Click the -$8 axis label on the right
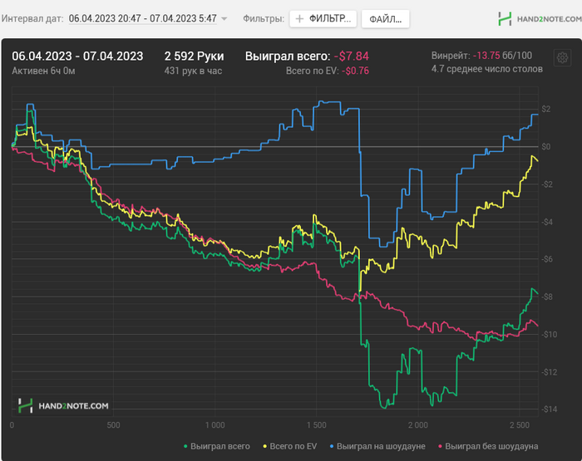The height and width of the screenshot is (461, 582). [547, 297]
